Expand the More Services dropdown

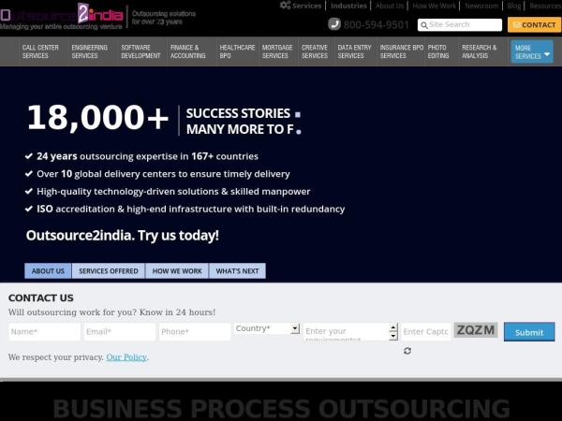[x=532, y=51]
